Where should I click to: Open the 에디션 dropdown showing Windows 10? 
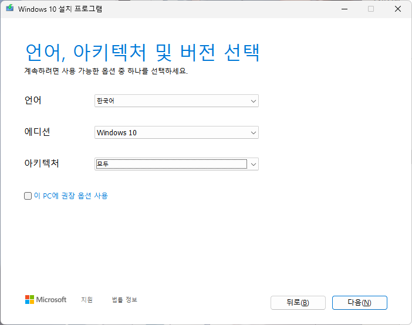pos(177,132)
